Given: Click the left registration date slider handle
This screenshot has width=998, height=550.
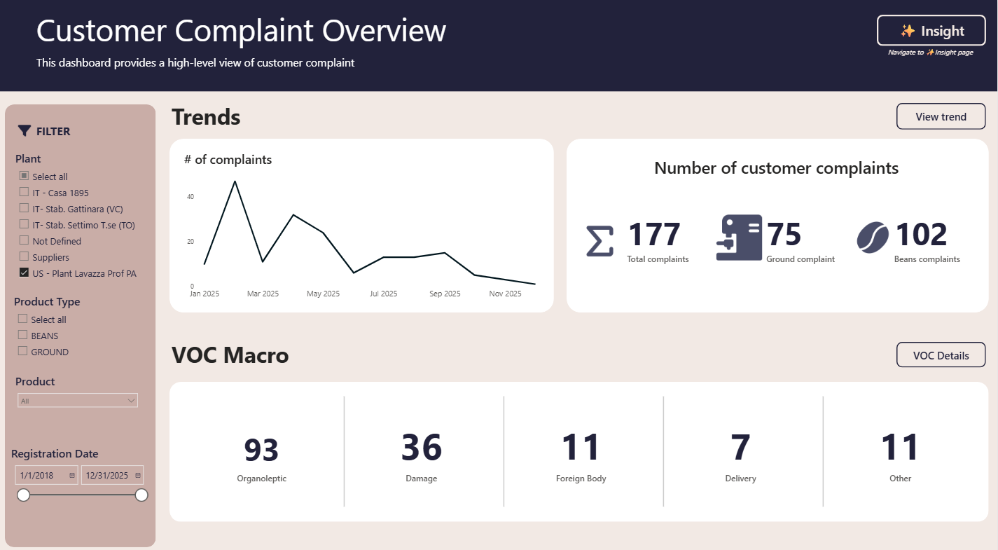Looking at the screenshot, I should tap(23, 495).
